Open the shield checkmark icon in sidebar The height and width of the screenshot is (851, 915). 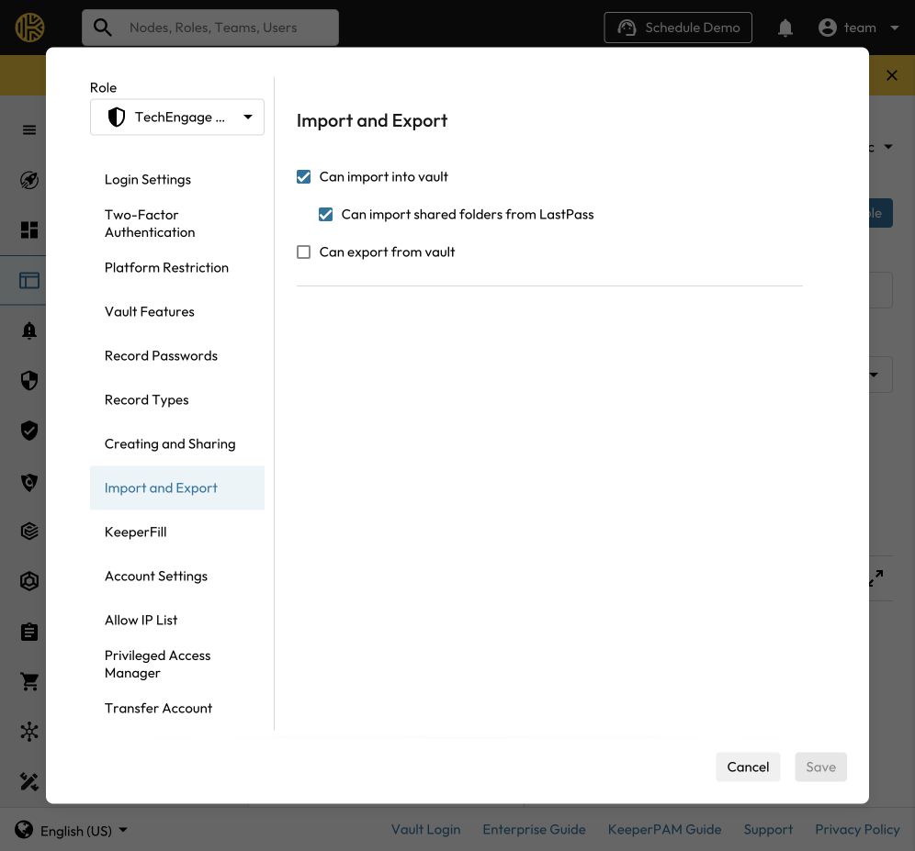(29, 431)
